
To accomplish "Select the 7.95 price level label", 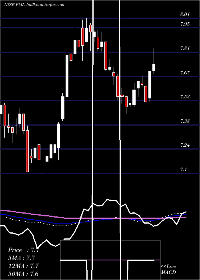I will [x=185, y=24].
